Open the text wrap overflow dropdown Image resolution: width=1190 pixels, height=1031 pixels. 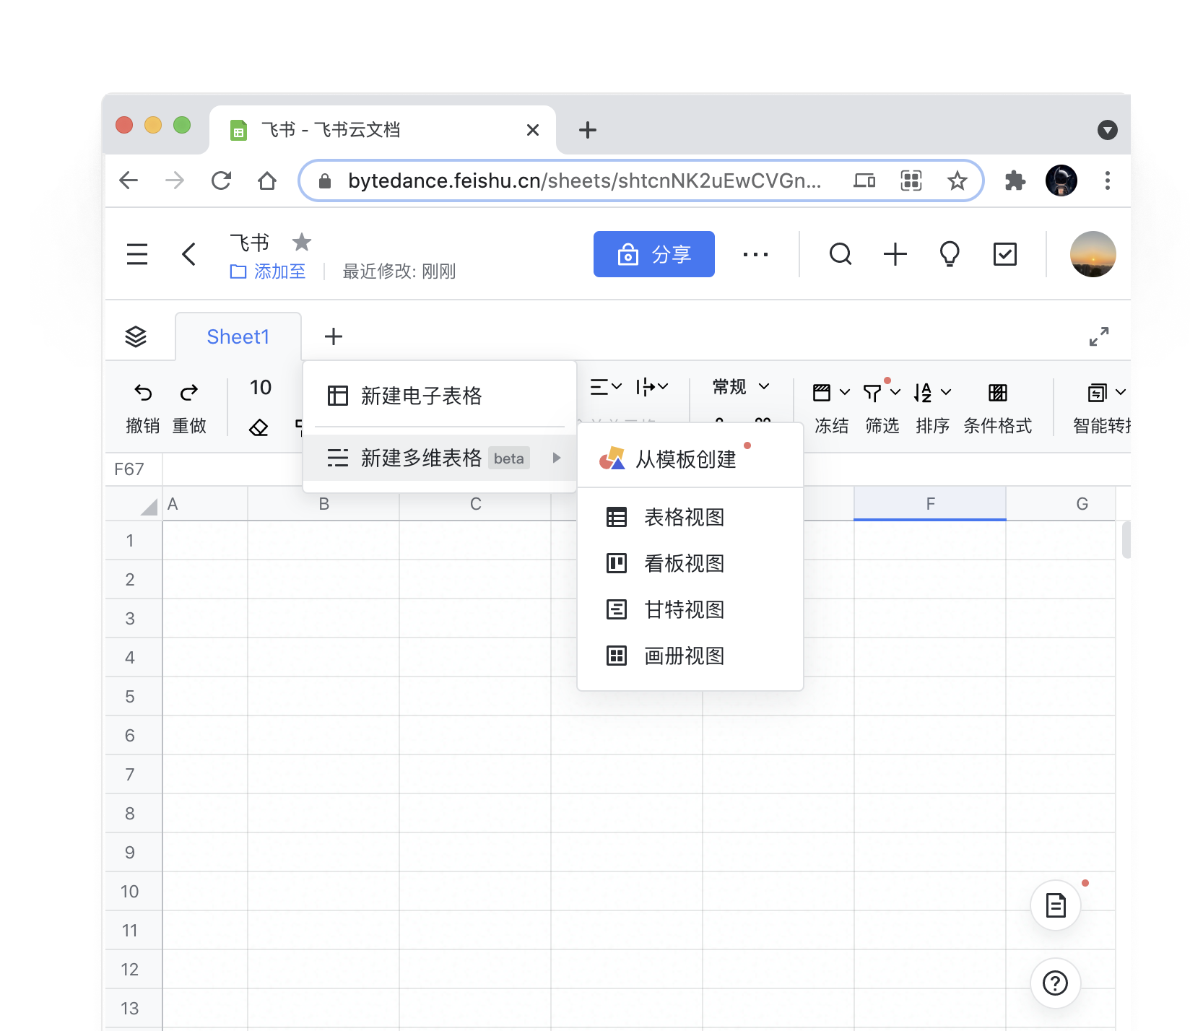coord(652,388)
